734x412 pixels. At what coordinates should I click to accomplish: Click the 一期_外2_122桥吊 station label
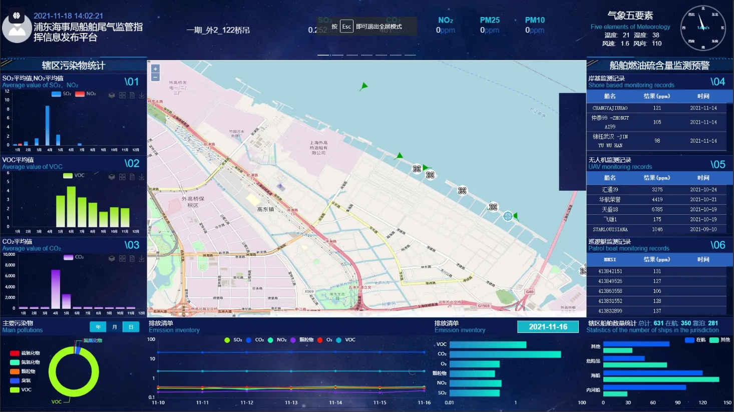pyautogui.click(x=218, y=30)
